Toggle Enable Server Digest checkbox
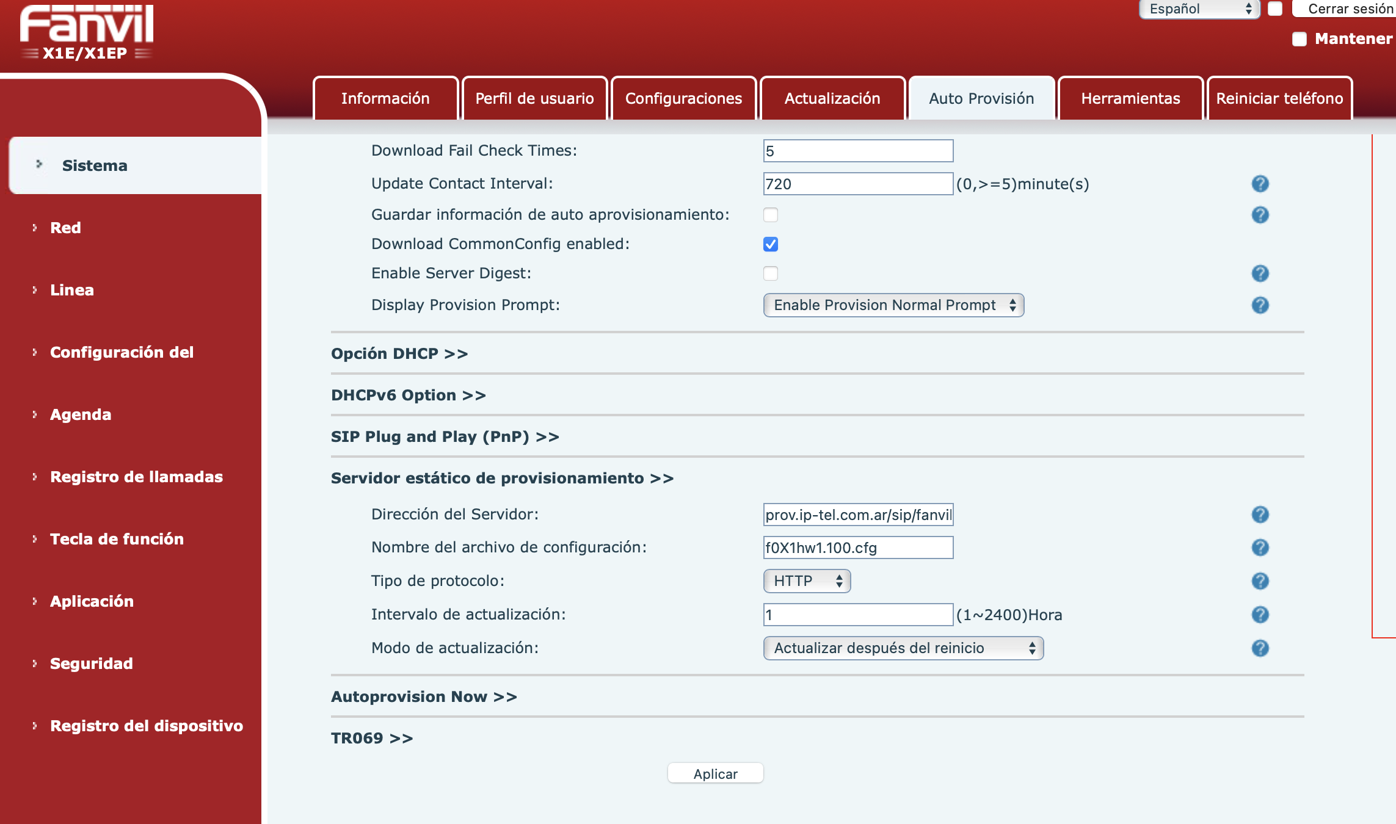1396x824 pixels. click(x=771, y=273)
